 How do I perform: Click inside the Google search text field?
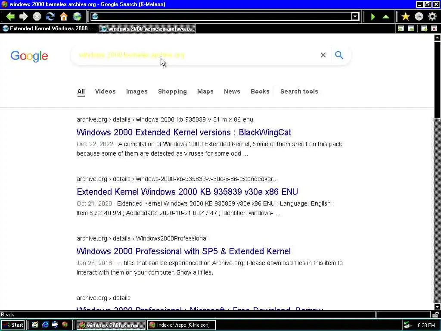click(x=197, y=55)
